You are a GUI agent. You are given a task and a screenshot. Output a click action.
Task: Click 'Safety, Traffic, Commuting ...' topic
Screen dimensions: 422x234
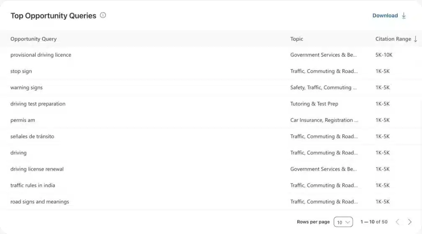pos(323,88)
